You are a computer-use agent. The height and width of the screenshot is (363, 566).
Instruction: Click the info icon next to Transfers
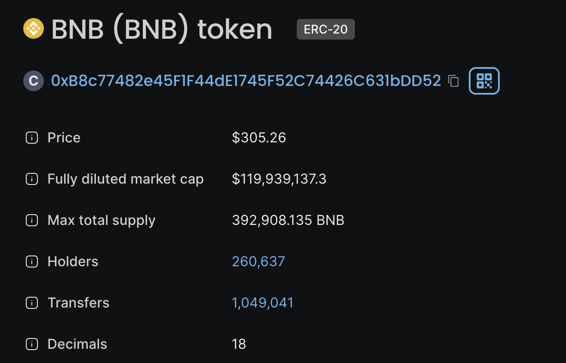point(31,303)
